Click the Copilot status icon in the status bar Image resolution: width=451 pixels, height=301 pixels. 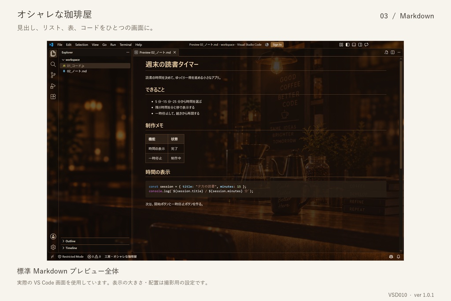(391, 256)
